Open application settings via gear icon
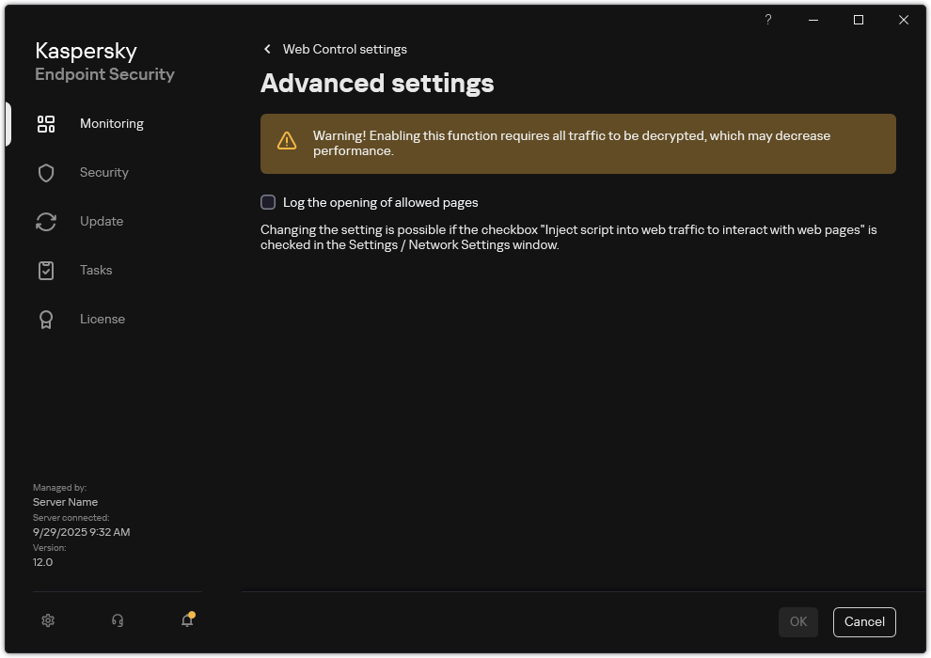This screenshot has height=658, width=931. (48, 620)
